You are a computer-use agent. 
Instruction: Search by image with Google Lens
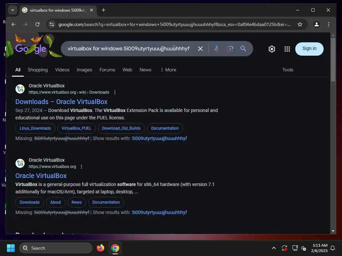click(230, 49)
